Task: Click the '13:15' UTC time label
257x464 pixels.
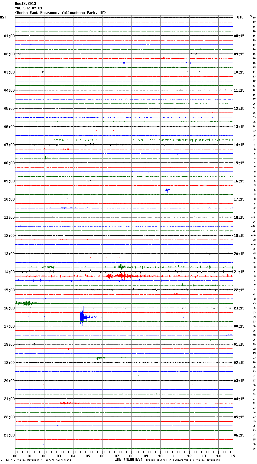Action: pos(239,127)
